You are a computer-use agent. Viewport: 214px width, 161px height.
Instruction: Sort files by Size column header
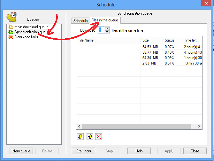coord(151,40)
